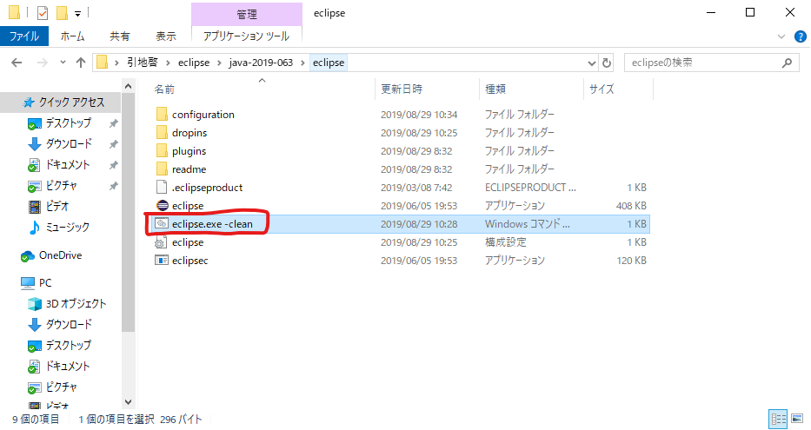
Task: Select the 管理 contextual tab header
Action: (x=247, y=15)
